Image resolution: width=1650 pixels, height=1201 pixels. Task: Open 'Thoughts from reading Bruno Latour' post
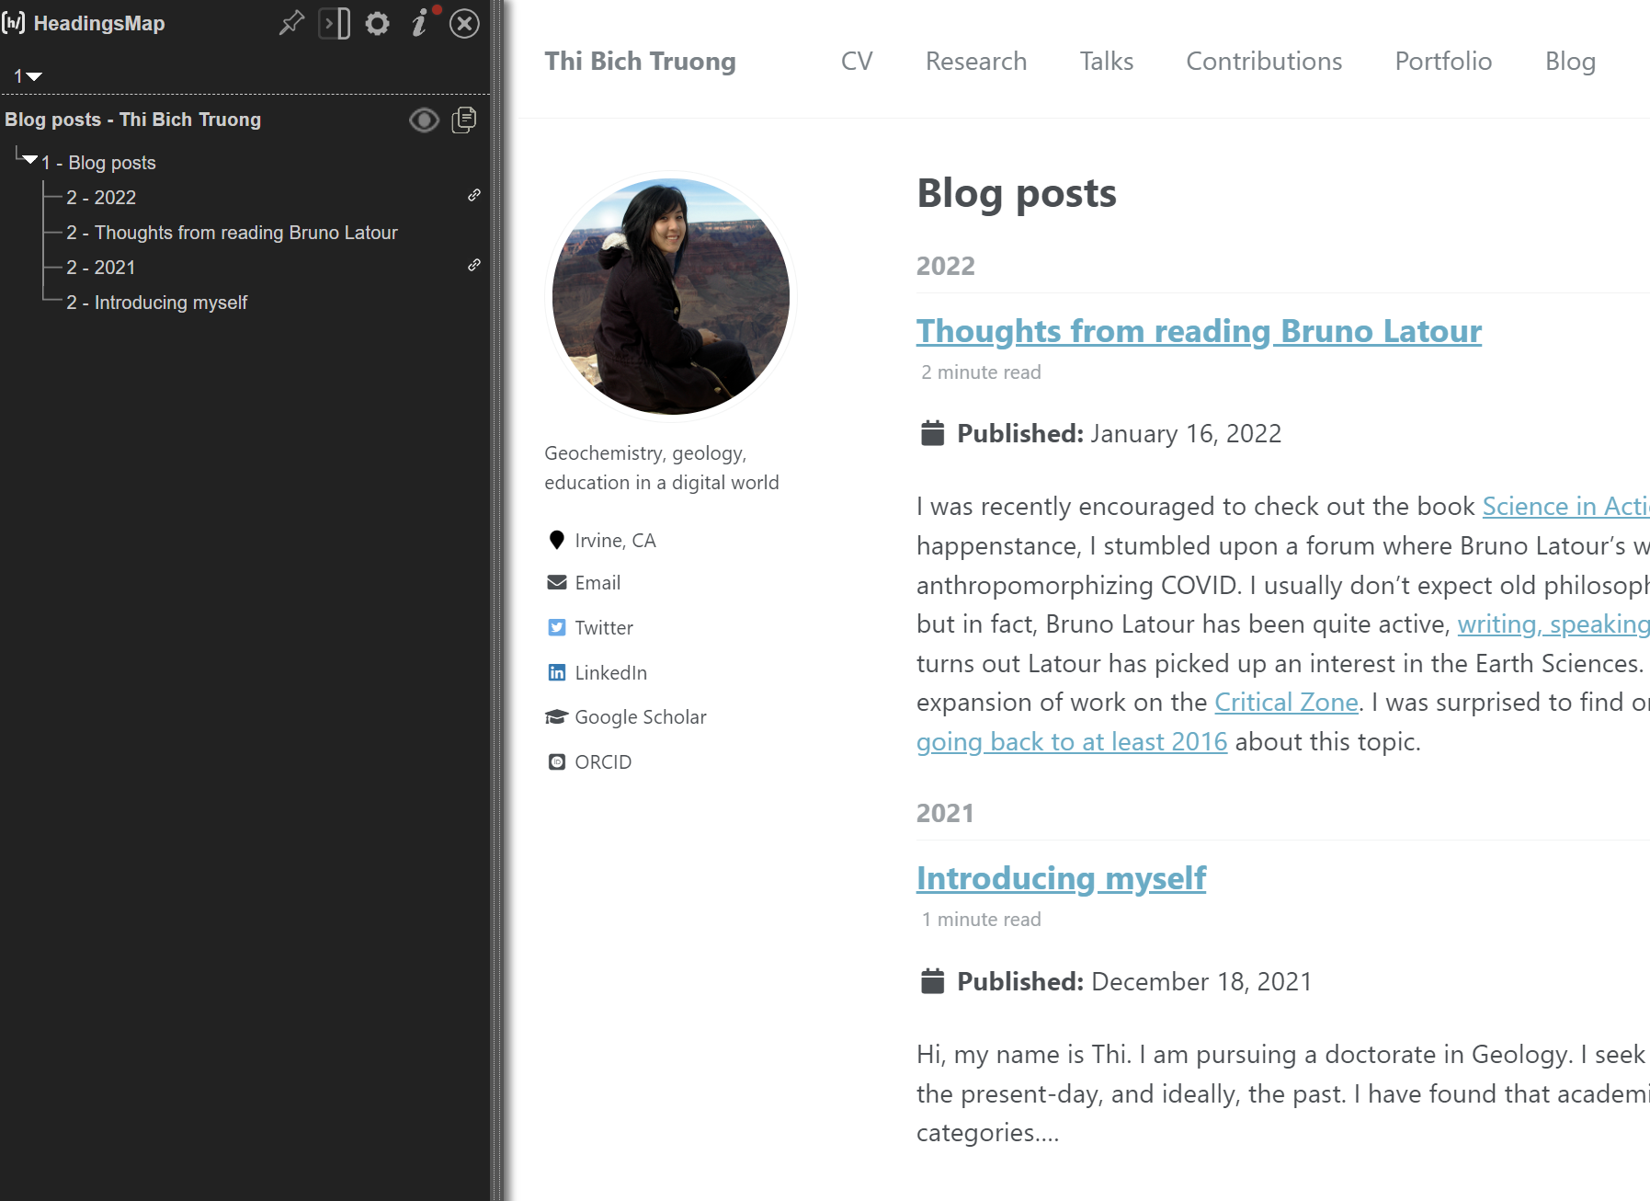[x=1199, y=331]
